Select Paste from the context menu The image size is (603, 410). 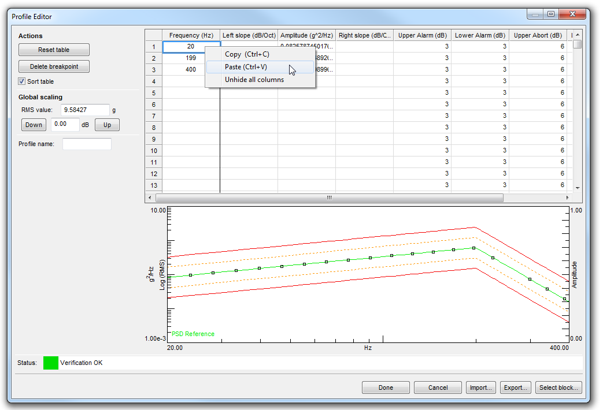(x=246, y=67)
